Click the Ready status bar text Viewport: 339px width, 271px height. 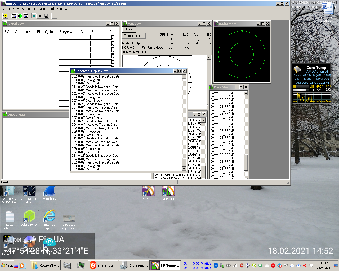5,182
